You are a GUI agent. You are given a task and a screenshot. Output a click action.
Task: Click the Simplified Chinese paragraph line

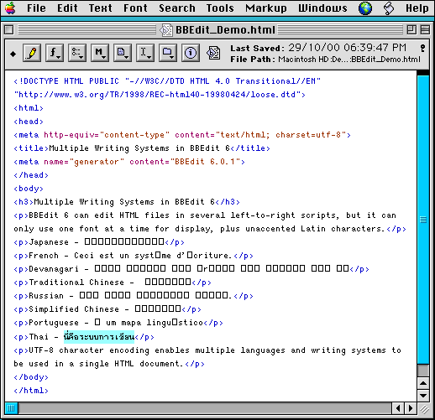(107, 309)
